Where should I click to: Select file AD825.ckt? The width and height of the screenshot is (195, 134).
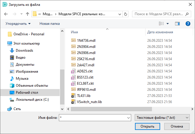[x=85, y=71]
